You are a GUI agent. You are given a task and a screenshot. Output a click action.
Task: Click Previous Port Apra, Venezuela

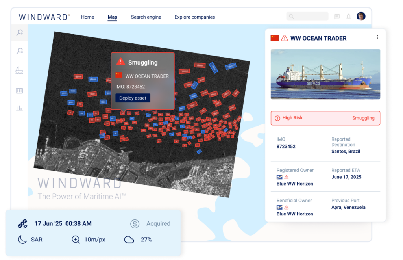pyautogui.click(x=348, y=207)
